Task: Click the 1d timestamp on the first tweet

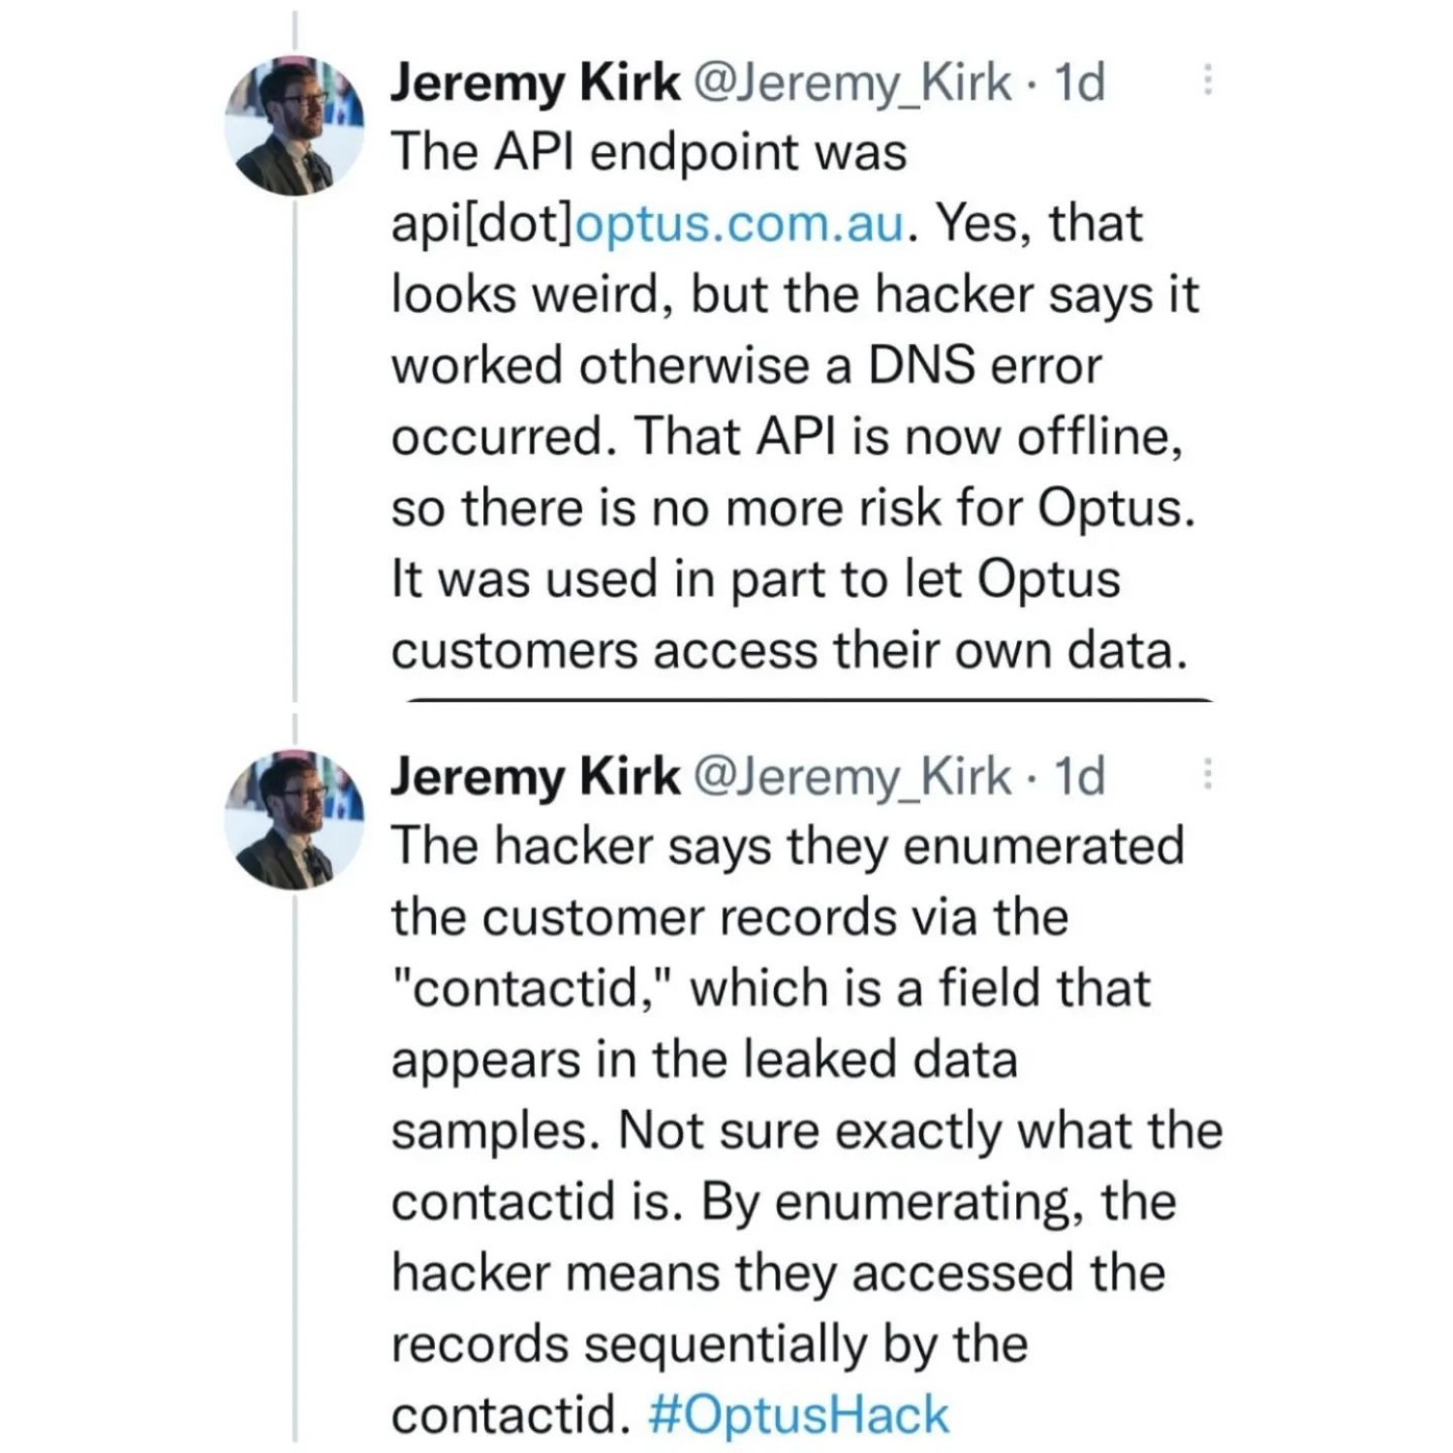Action: click(1079, 82)
